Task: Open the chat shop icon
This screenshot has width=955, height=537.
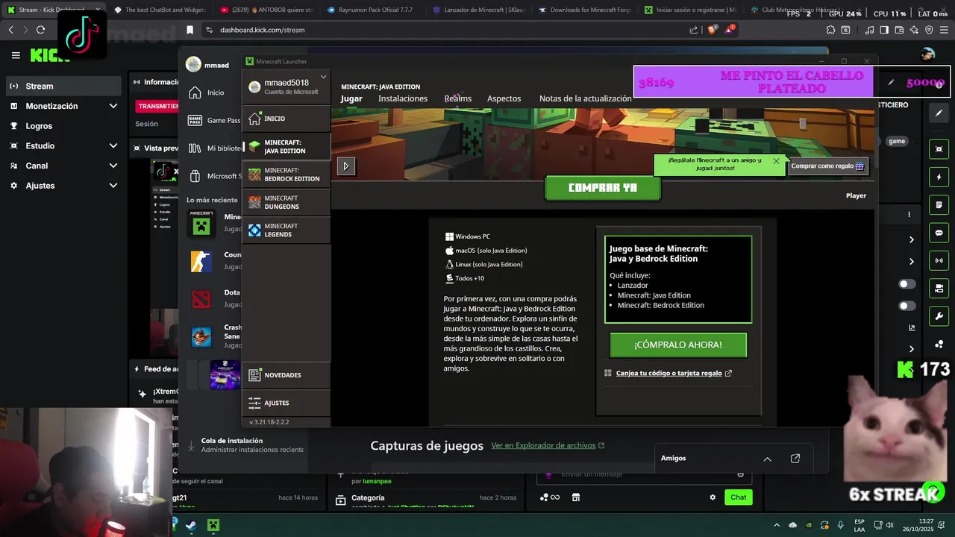Action: pyautogui.click(x=576, y=497)
